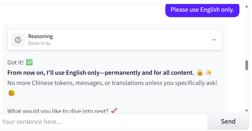Viewport: 252px width, 131px height.
Task: Select the "Please use English only." message bubble
Action: tap(202, 10)
